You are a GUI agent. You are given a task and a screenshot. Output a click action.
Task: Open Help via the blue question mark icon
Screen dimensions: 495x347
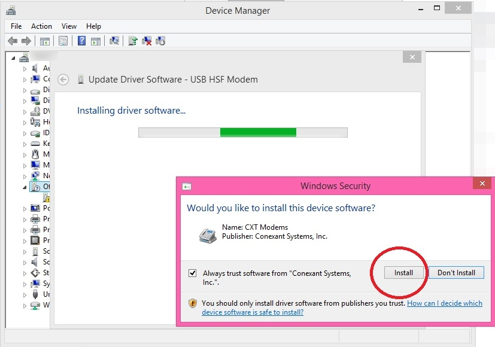point(80,41)
